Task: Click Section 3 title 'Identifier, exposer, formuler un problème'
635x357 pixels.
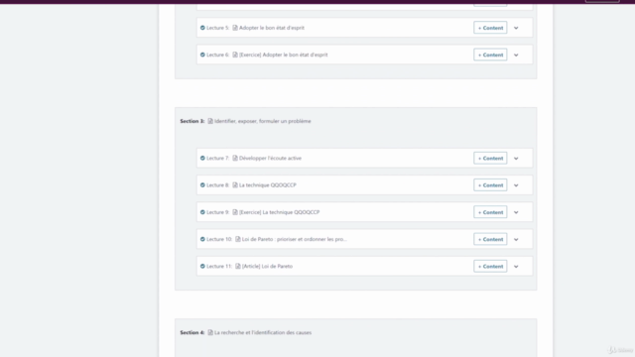Action: pyautogui.click(x=262, y=121)
